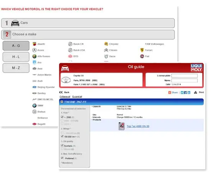The image size is (211, 173).
Task: Click the Collapse all link
Action: coord(65,96)
